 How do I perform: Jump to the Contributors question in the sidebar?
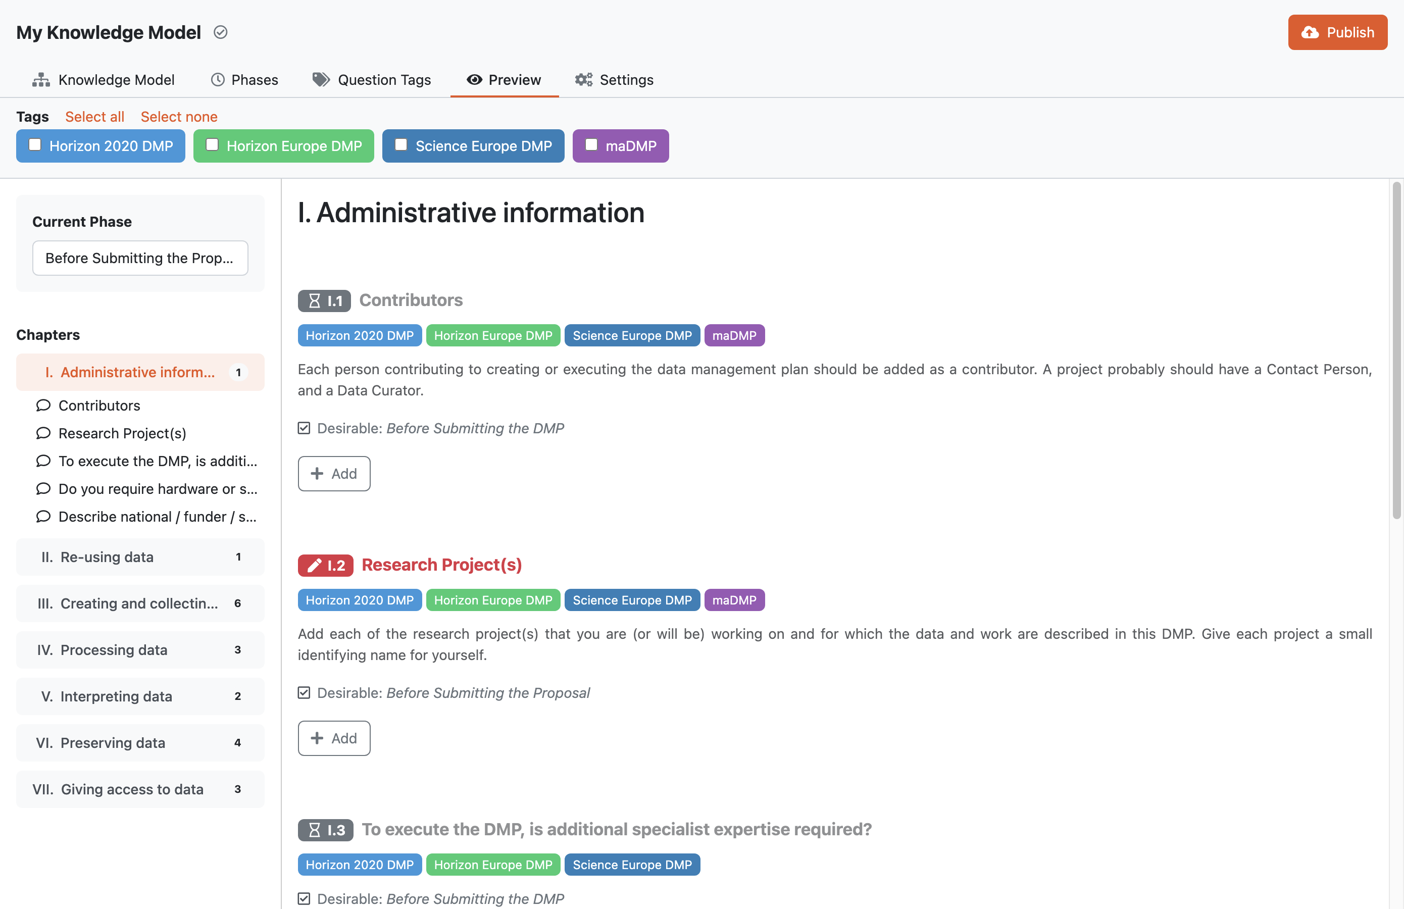click(x=99, y=405)
